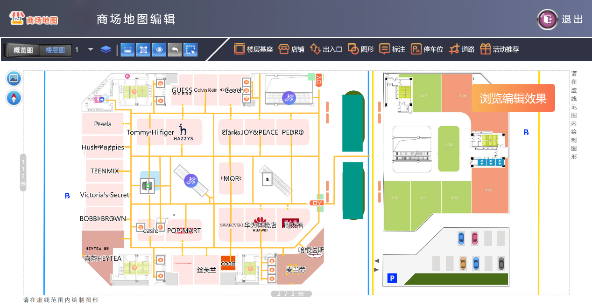Select the PEDRO shop
This screenshot has height=306, width=592.
293,132
